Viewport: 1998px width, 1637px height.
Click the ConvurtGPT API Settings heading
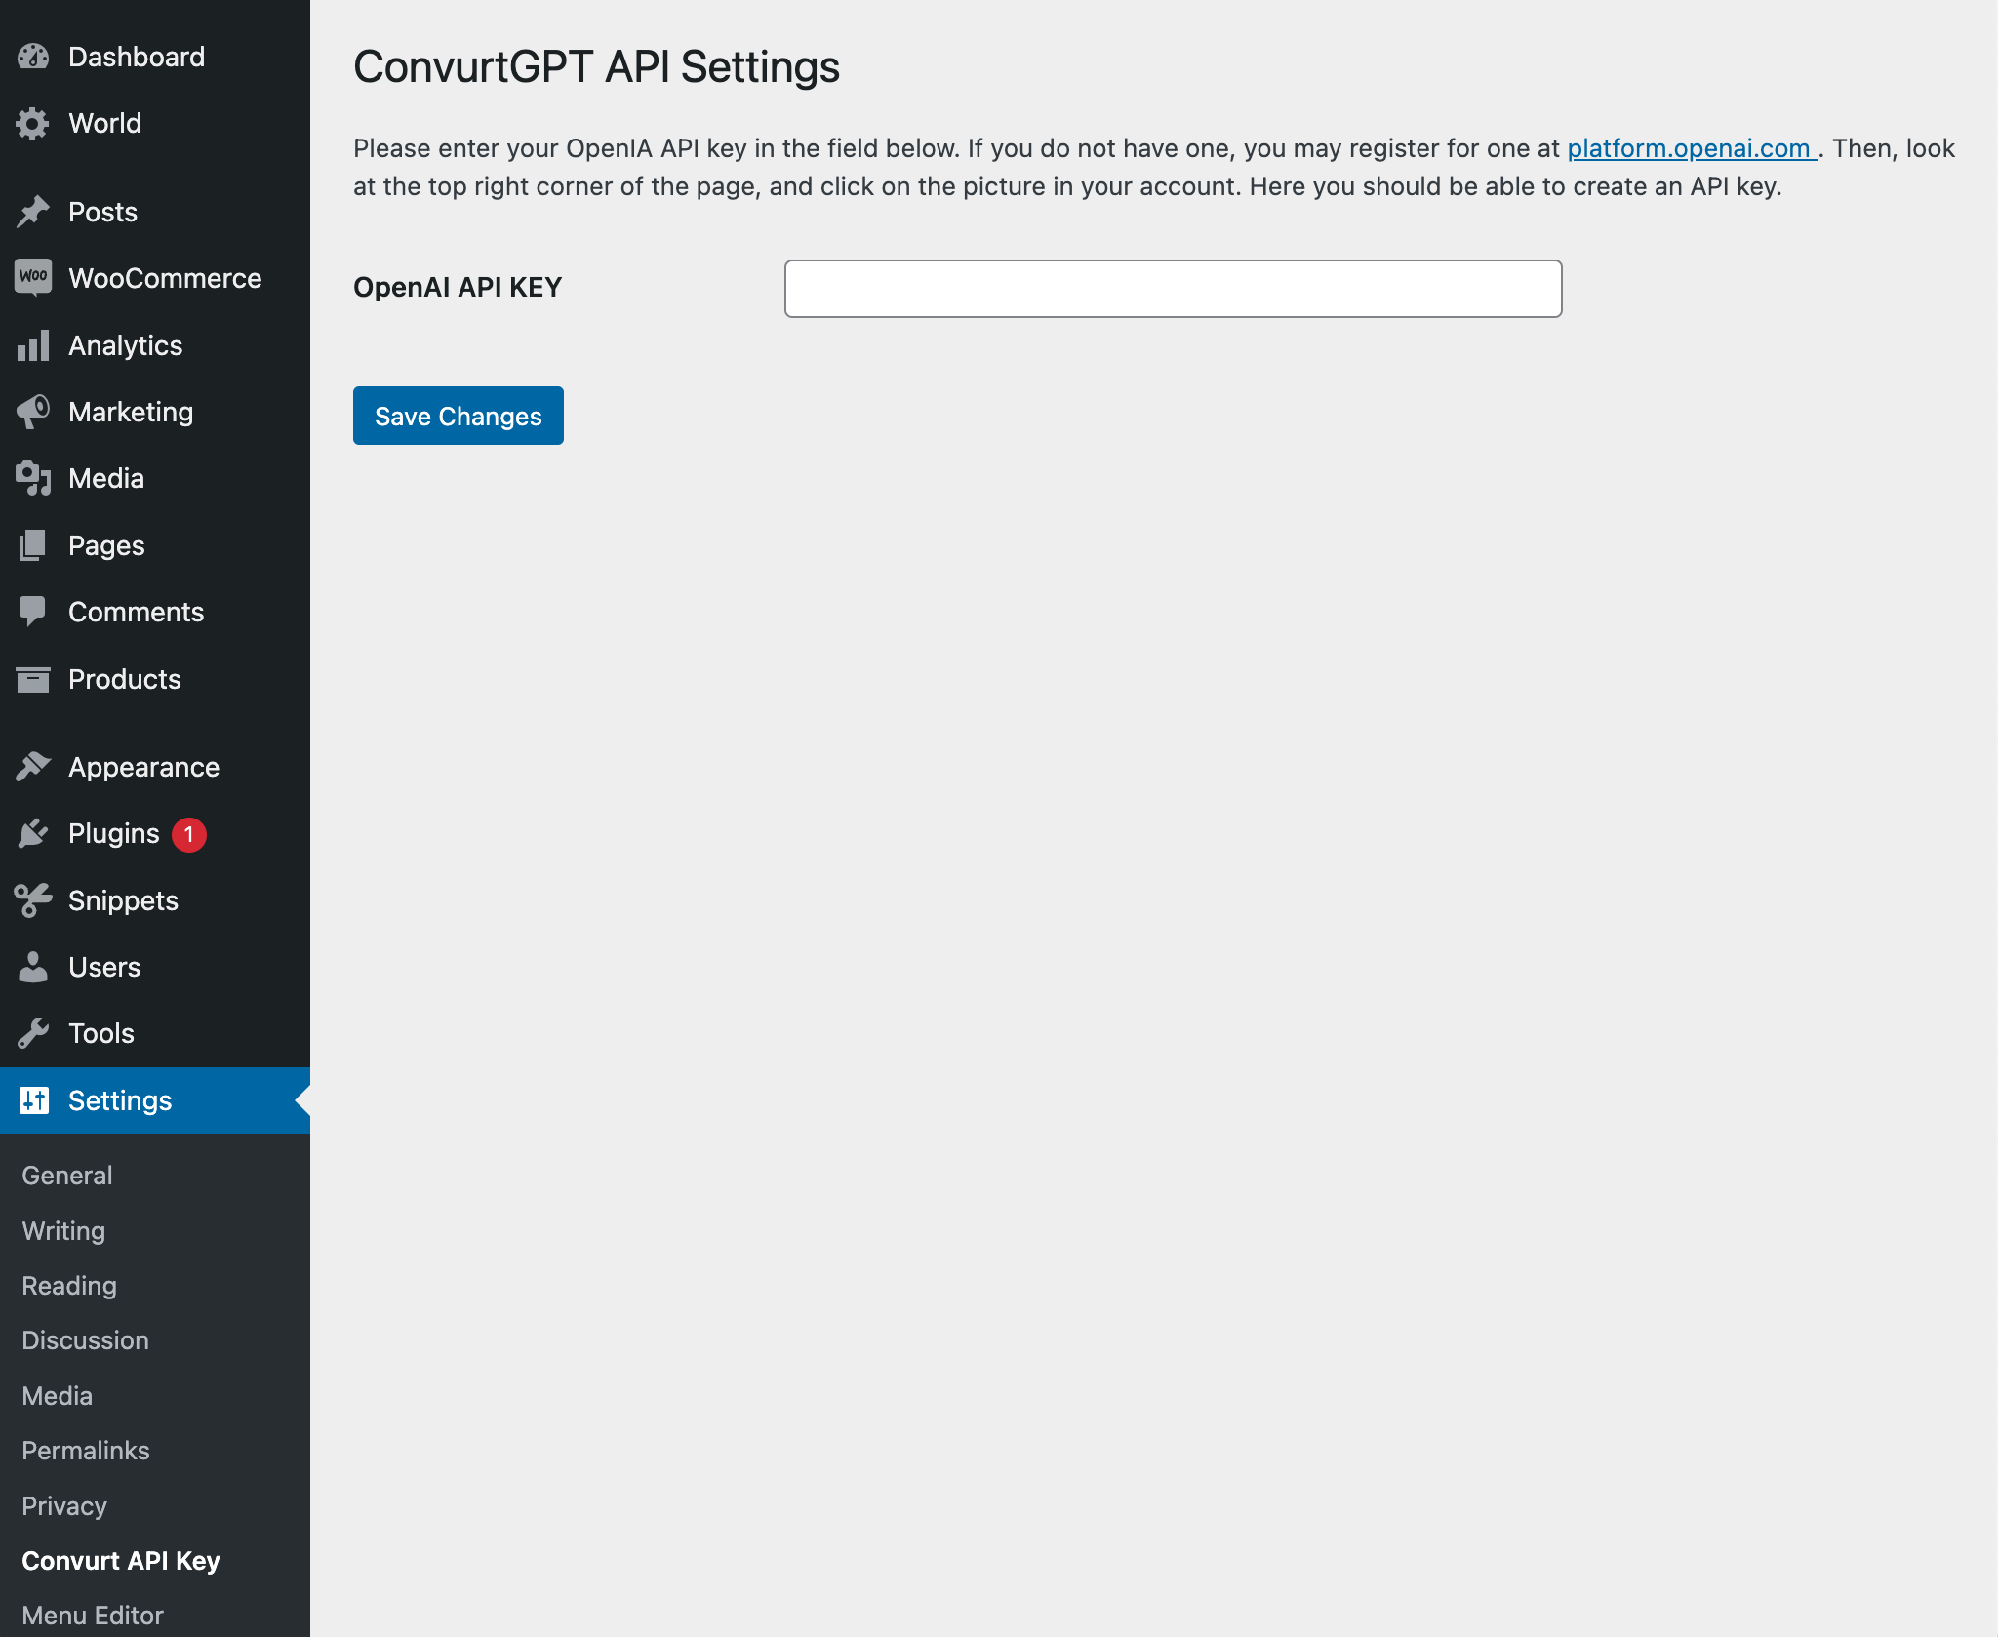(596, 67)
